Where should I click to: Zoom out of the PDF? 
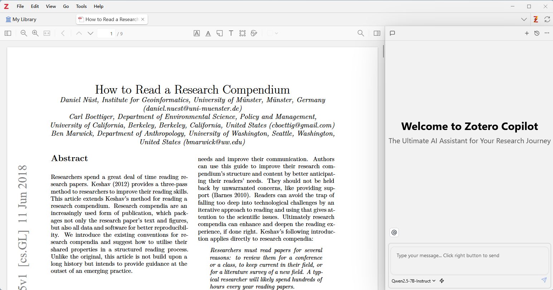(24, 33)
